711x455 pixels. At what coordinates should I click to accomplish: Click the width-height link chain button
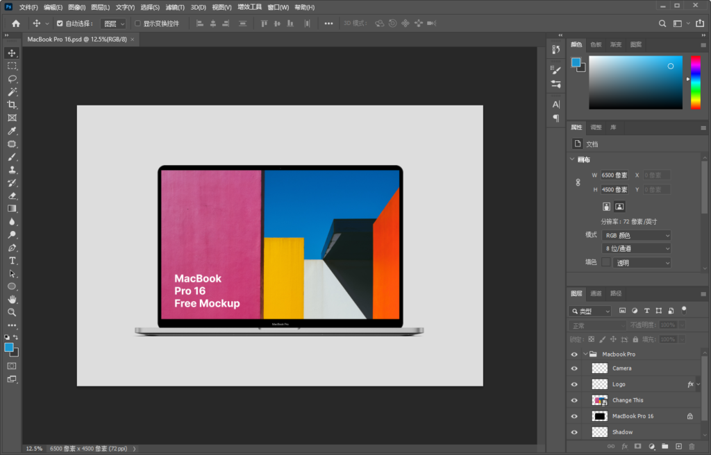click(x=578, y=182)
